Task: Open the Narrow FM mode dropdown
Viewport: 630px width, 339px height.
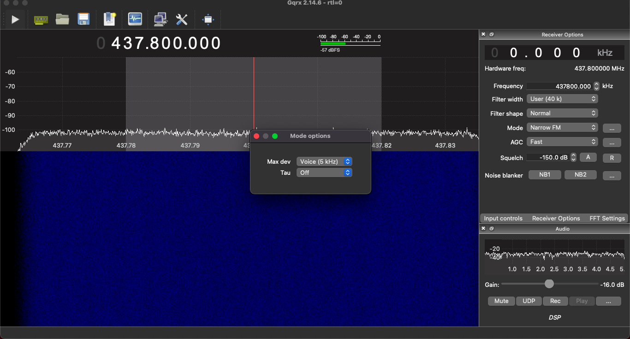Action: [x=562, y=128]
